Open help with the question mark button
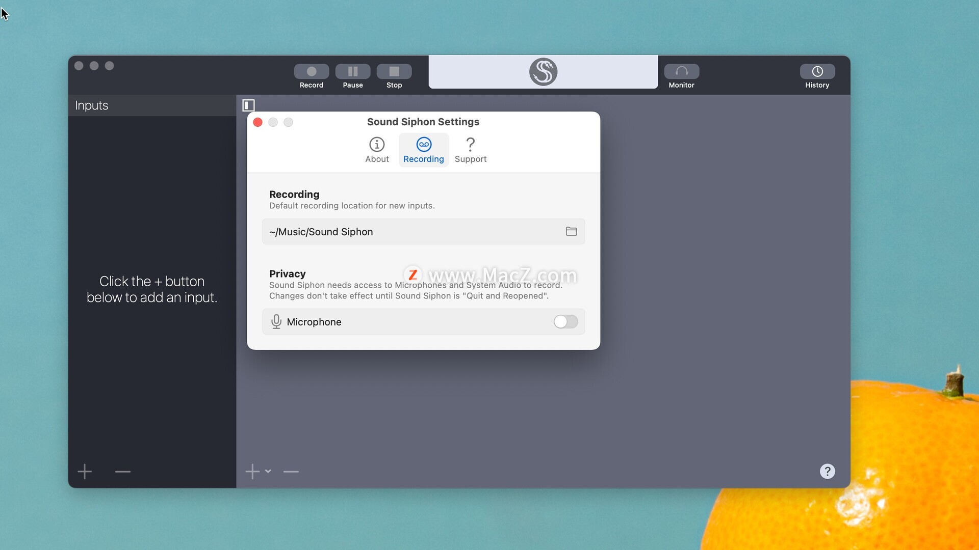This screenshot has height=550, width=979. coord(827,472)
